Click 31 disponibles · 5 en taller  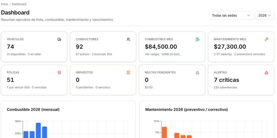click(24, 54)
